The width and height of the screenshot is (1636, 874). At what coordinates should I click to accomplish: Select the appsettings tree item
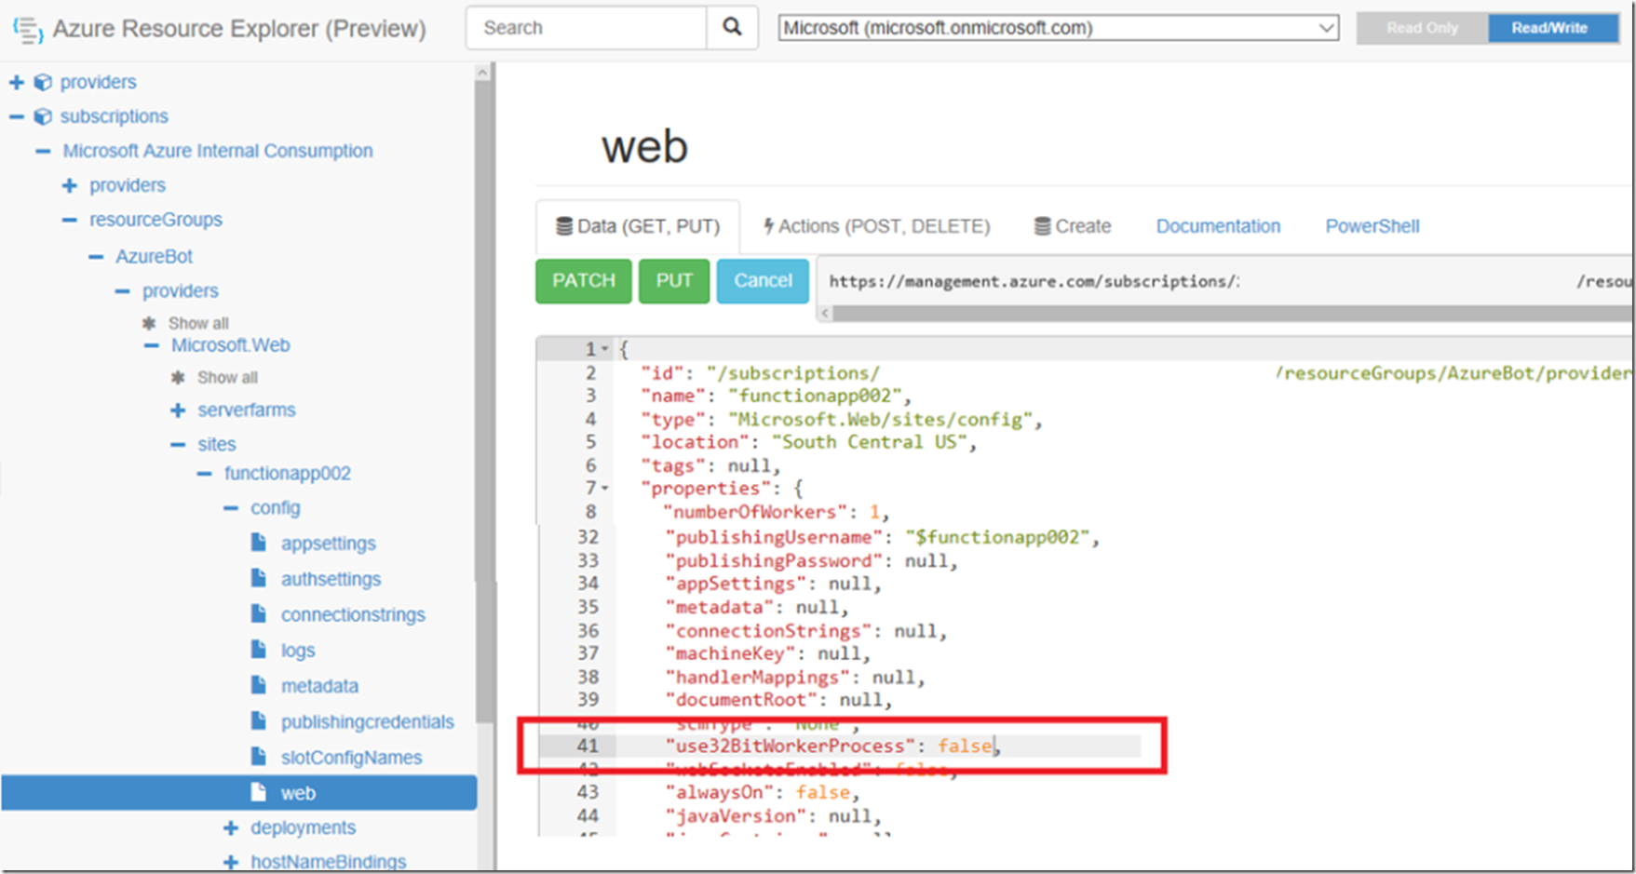pyautogui.click(x=329, y=543)
